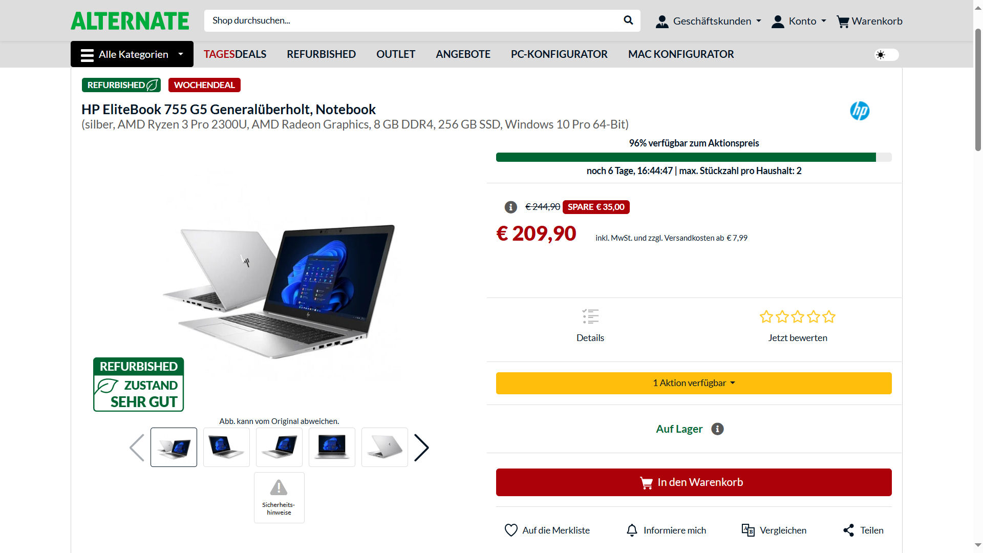Click the HP brand logo

[860, 111]
